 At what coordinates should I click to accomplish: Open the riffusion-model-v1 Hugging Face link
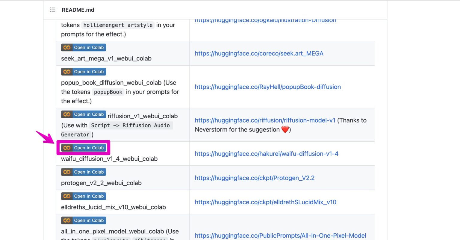[265, 120]
